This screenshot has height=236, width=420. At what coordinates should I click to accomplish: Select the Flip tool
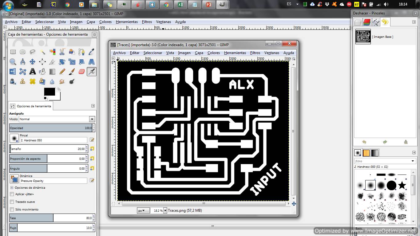13,72
